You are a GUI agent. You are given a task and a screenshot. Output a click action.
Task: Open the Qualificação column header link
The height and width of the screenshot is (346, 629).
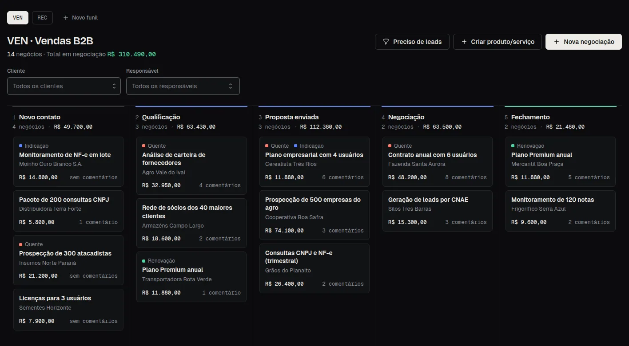tap(161, 117)
